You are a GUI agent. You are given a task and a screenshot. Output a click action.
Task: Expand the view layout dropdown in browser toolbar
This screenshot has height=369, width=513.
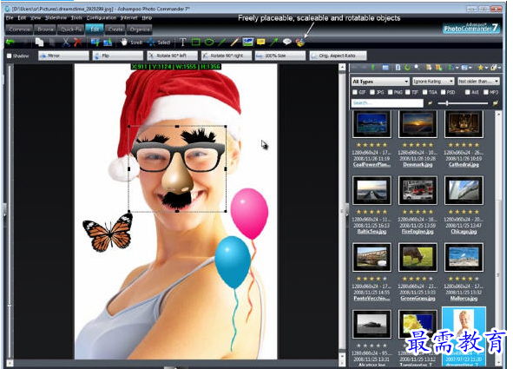[470, 68]
